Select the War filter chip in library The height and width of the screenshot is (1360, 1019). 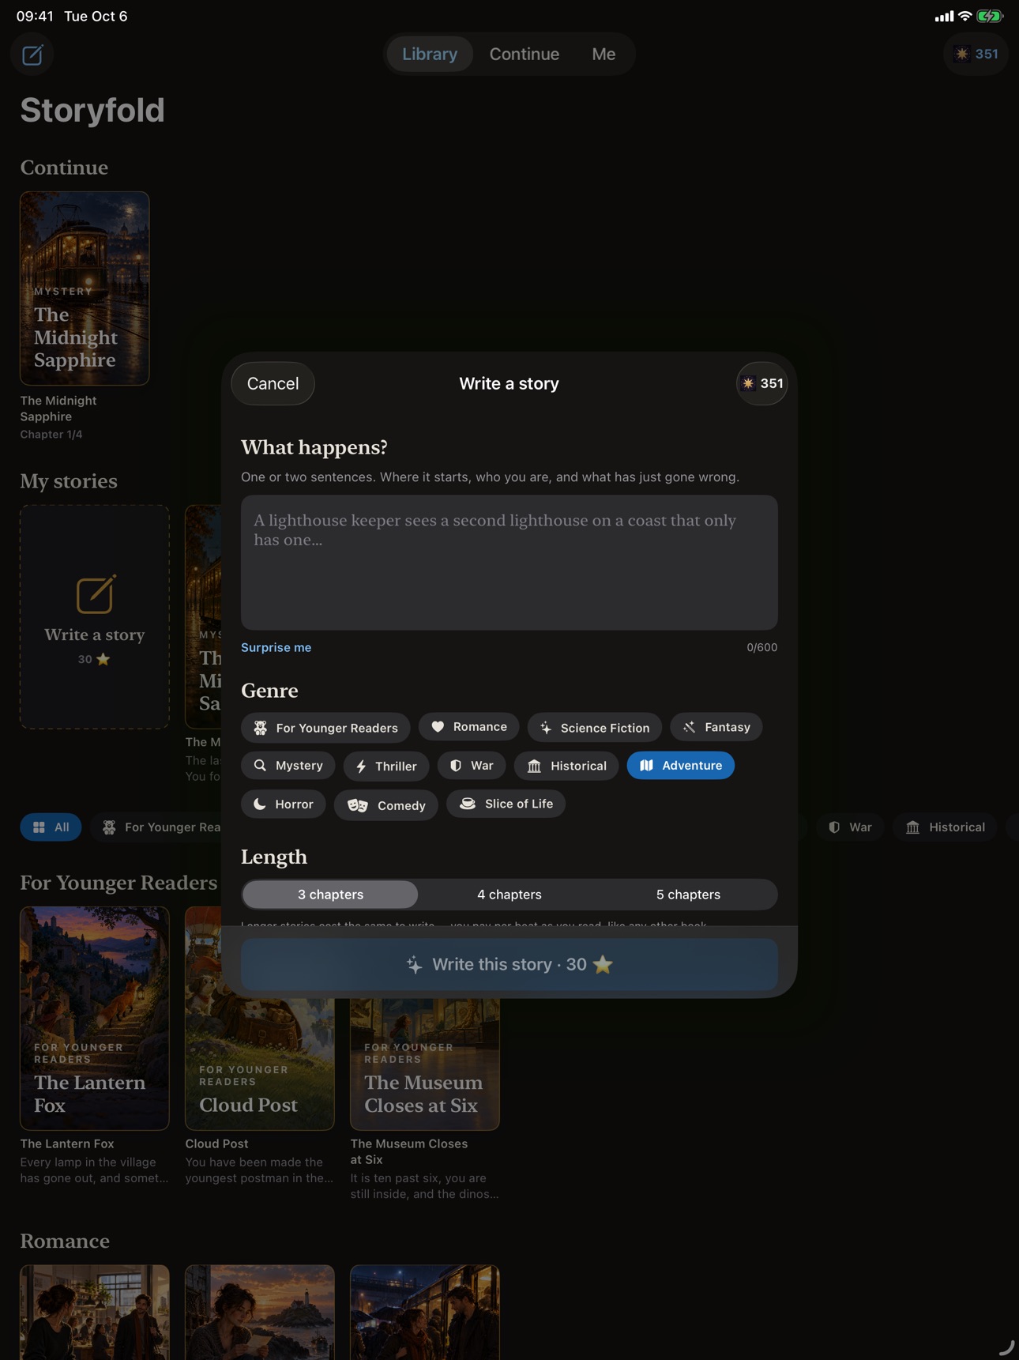850,827
